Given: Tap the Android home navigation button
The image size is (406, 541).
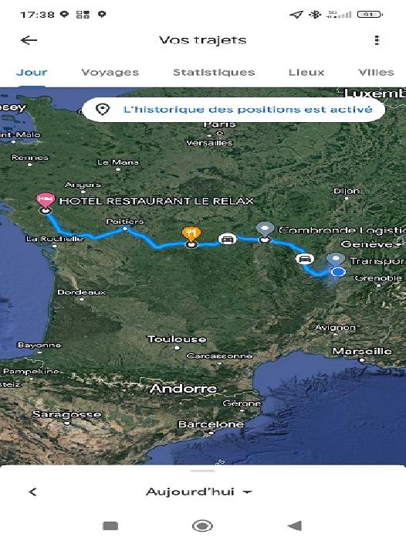Looking at the screenshot, I should coord(202,526).
